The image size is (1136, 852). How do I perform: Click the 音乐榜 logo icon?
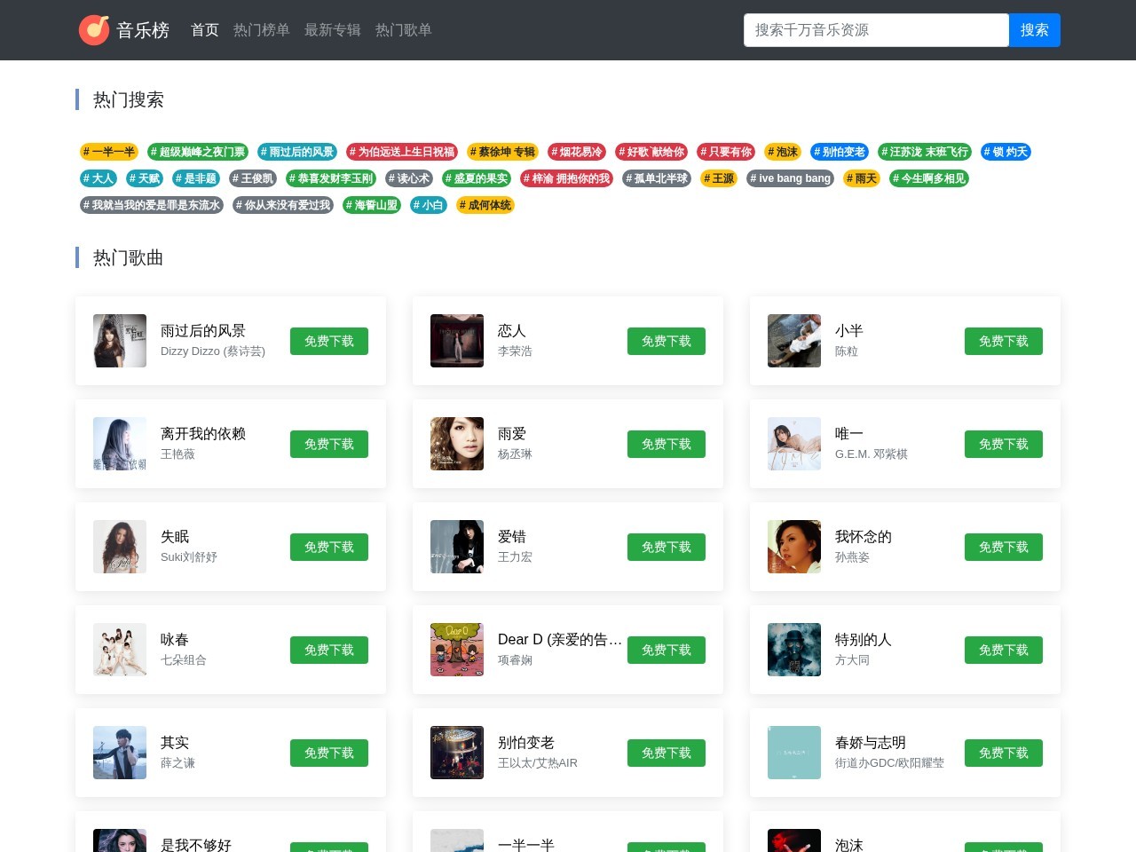95,29
